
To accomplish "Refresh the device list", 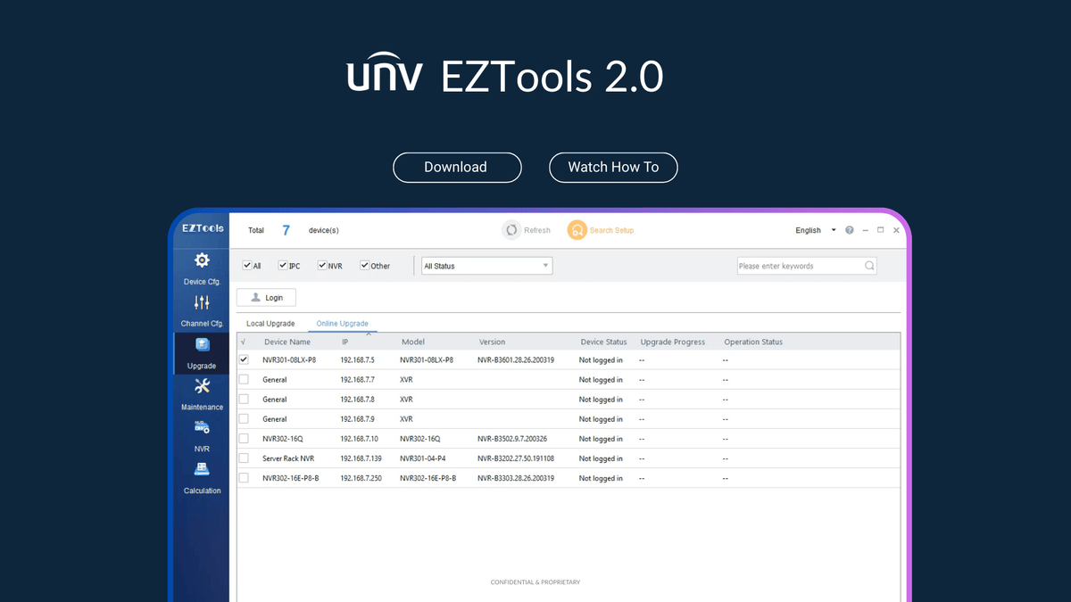I will 527,229.
